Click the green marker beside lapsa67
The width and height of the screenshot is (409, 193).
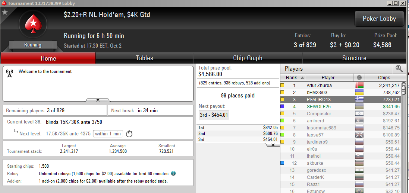(282, 135)
